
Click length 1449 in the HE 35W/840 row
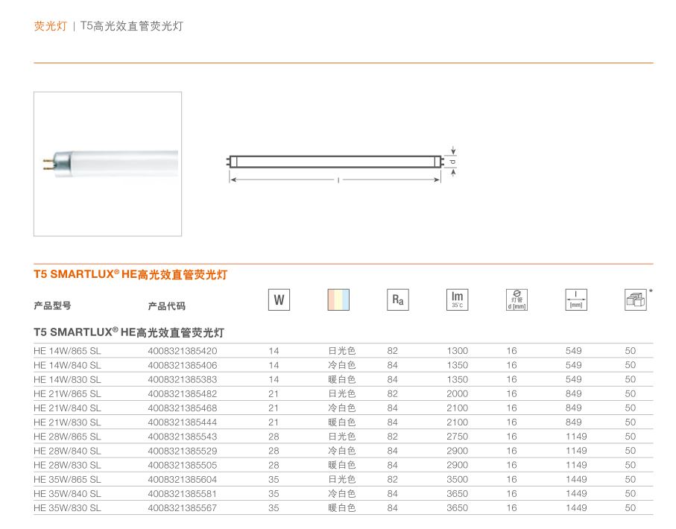click(x=576, y=494)
